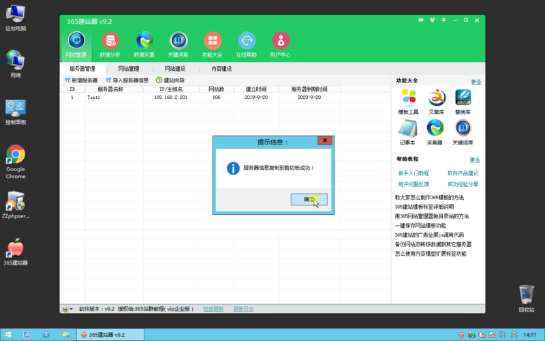Click 更新日志 in status bar
The height and width of the screenshot is (341, 545).
coord(243,309)
